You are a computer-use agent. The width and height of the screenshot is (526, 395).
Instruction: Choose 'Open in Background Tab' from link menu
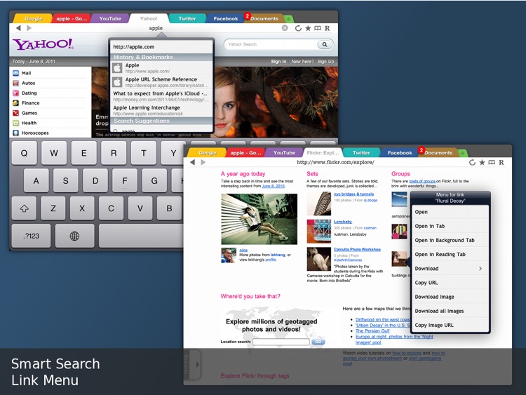(450, 240)
